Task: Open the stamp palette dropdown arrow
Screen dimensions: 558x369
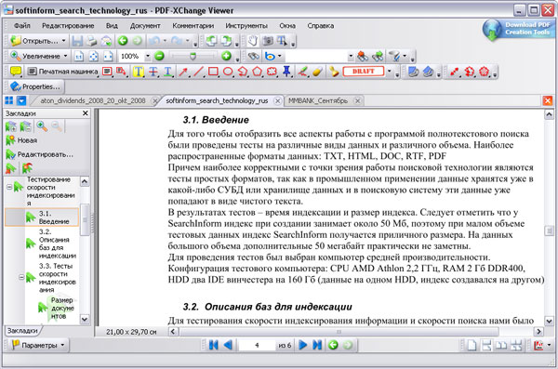Action: click(x=389, y=72)
